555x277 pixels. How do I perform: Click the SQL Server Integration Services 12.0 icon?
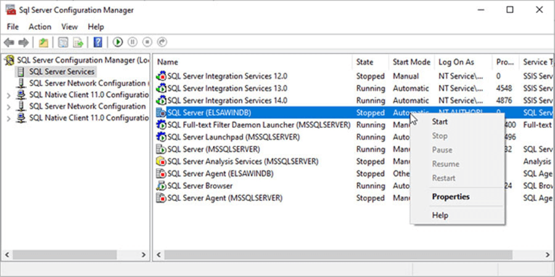[x=161, y=76]
